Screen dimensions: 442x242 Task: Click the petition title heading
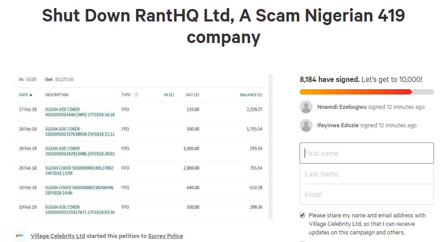[x=223, y=26]
